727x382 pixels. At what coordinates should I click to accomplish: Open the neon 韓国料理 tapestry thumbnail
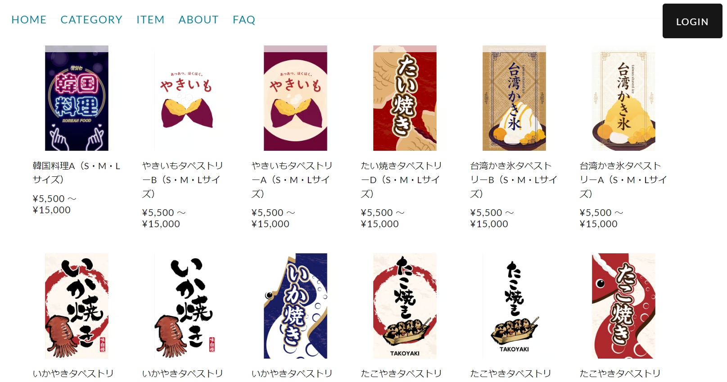[x=77, y=98]
